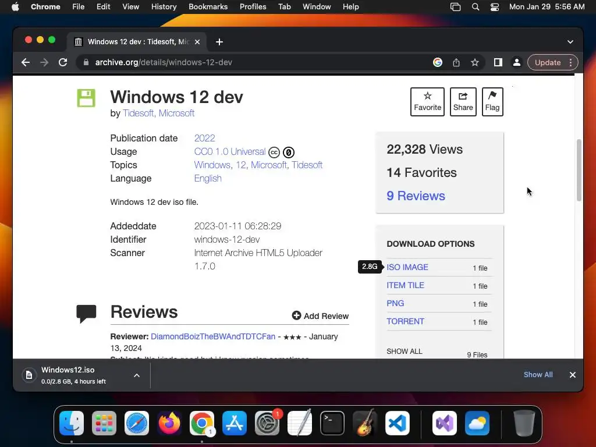Favorite this item with the star button
This screenshot has height=447, width=596.
[x=427, y=102]
